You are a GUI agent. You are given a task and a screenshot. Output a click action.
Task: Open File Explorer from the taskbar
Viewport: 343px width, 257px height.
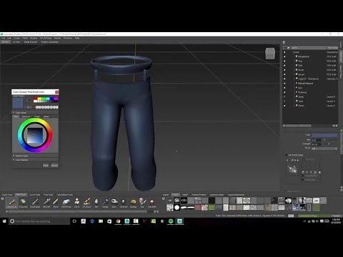101,221
